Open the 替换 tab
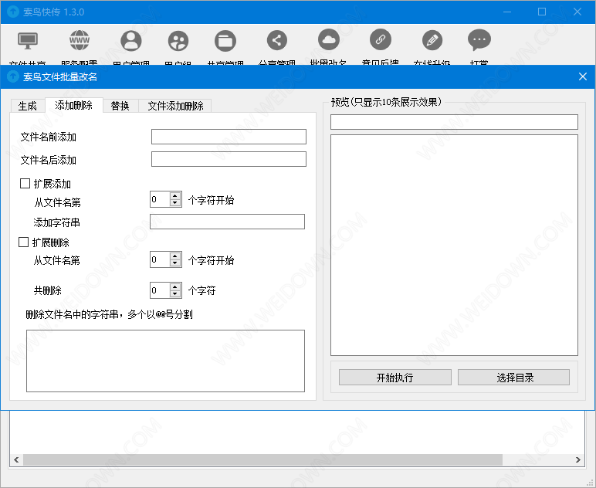This screenshot has height=488, width=596. coord(120,106)
